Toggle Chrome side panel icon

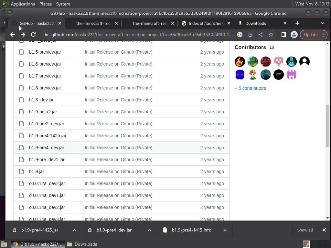(284, 35)
